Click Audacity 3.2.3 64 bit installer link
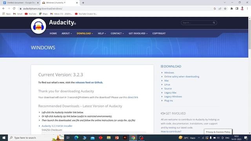 (x=57, y=126)
